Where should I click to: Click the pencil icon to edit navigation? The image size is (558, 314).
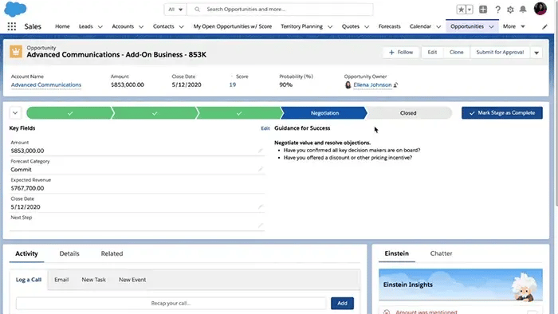pos(544,26)
